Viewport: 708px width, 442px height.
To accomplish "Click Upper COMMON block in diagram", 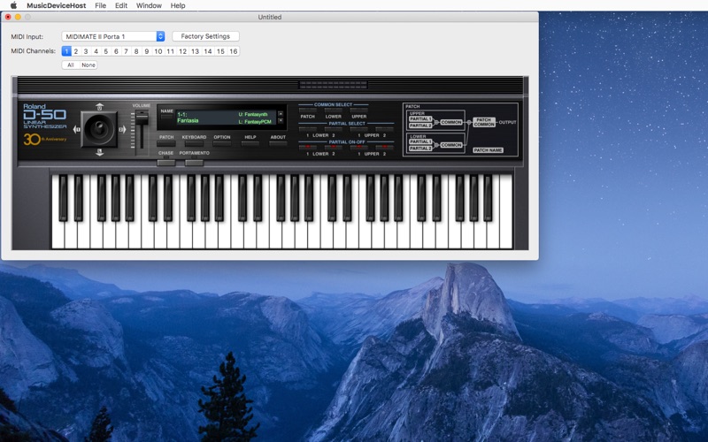I will (x=451, y=122).
